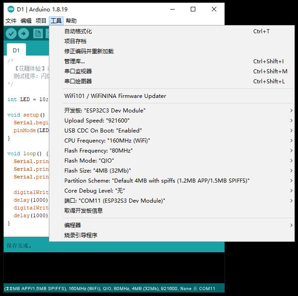The width and height of the screenshot is (298, 296).
Task: Select the D1 sketch tab
Action: 16,50
